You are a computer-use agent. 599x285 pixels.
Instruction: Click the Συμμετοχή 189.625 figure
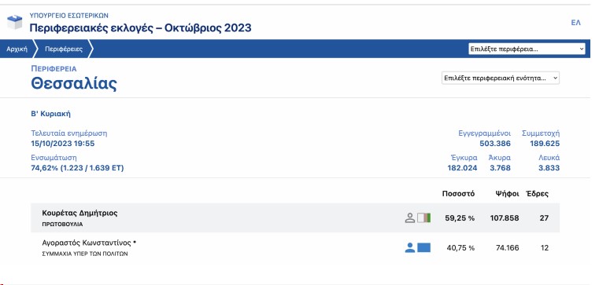[545, 144]
